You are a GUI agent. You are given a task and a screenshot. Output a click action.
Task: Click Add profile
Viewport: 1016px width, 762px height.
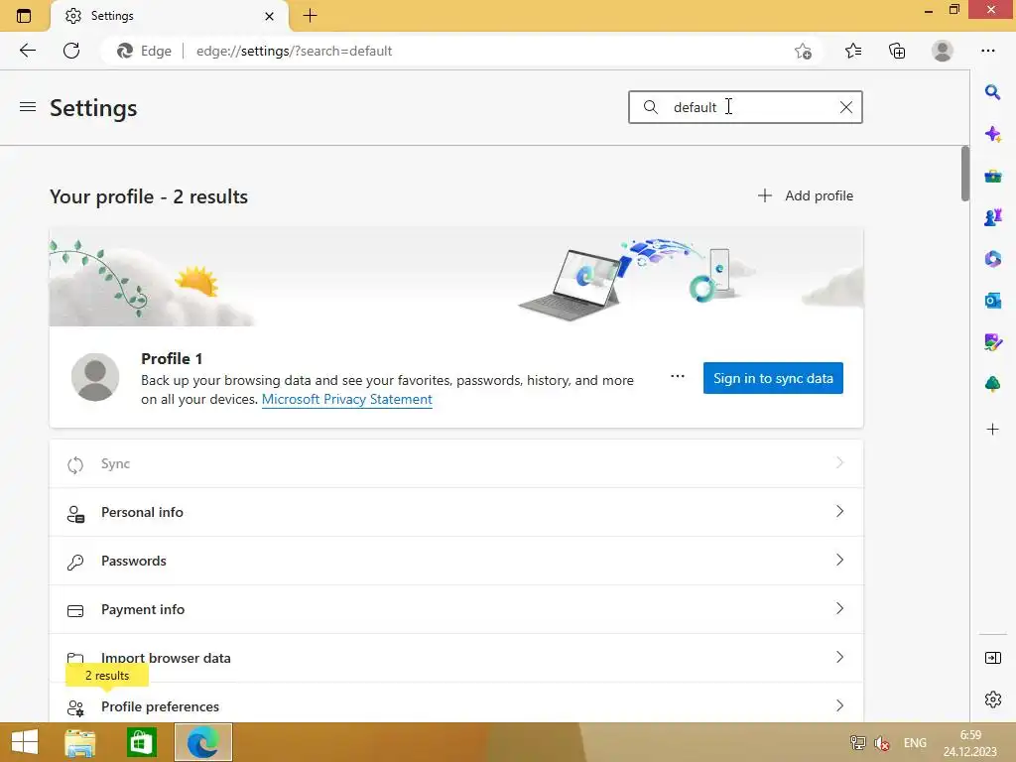click(806, 195)
